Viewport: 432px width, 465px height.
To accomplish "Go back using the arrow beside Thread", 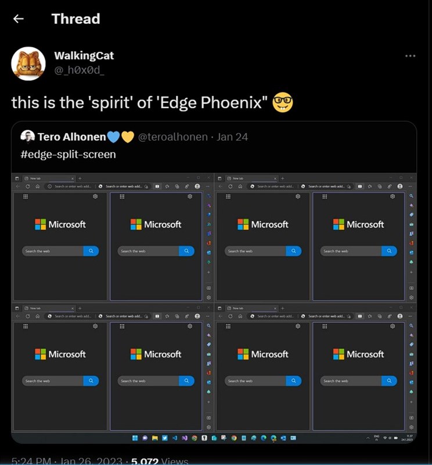I will coord(19,19).
